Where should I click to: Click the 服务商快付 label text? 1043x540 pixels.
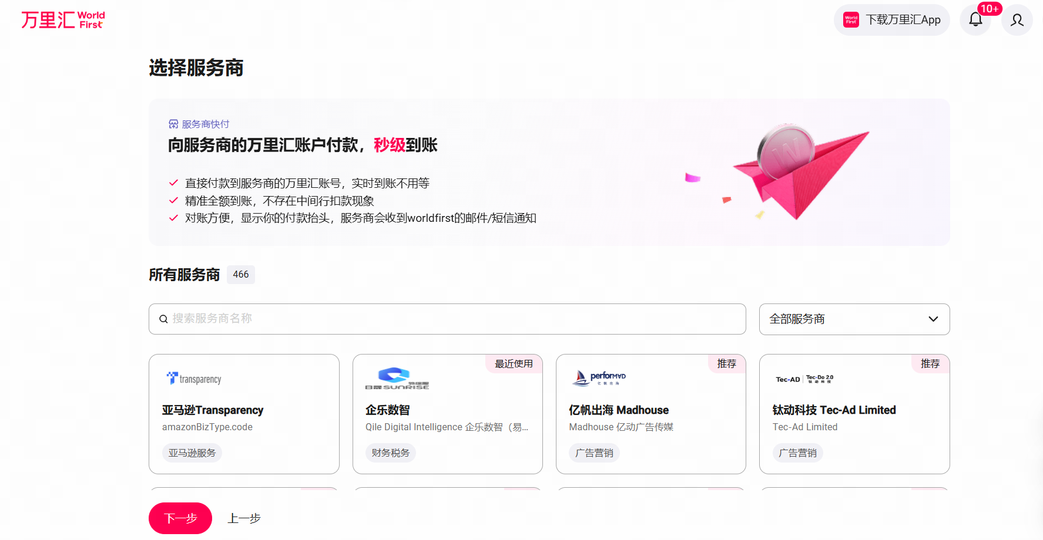206,124
